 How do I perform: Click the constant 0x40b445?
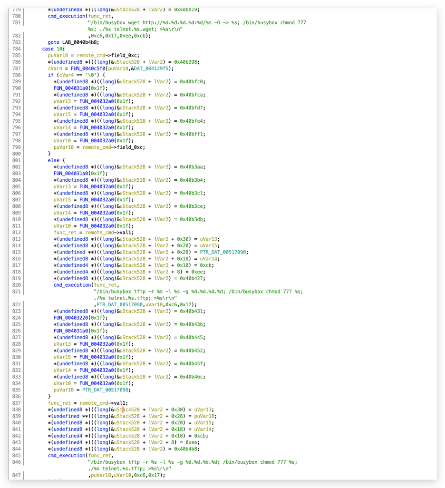click(192, 337)
